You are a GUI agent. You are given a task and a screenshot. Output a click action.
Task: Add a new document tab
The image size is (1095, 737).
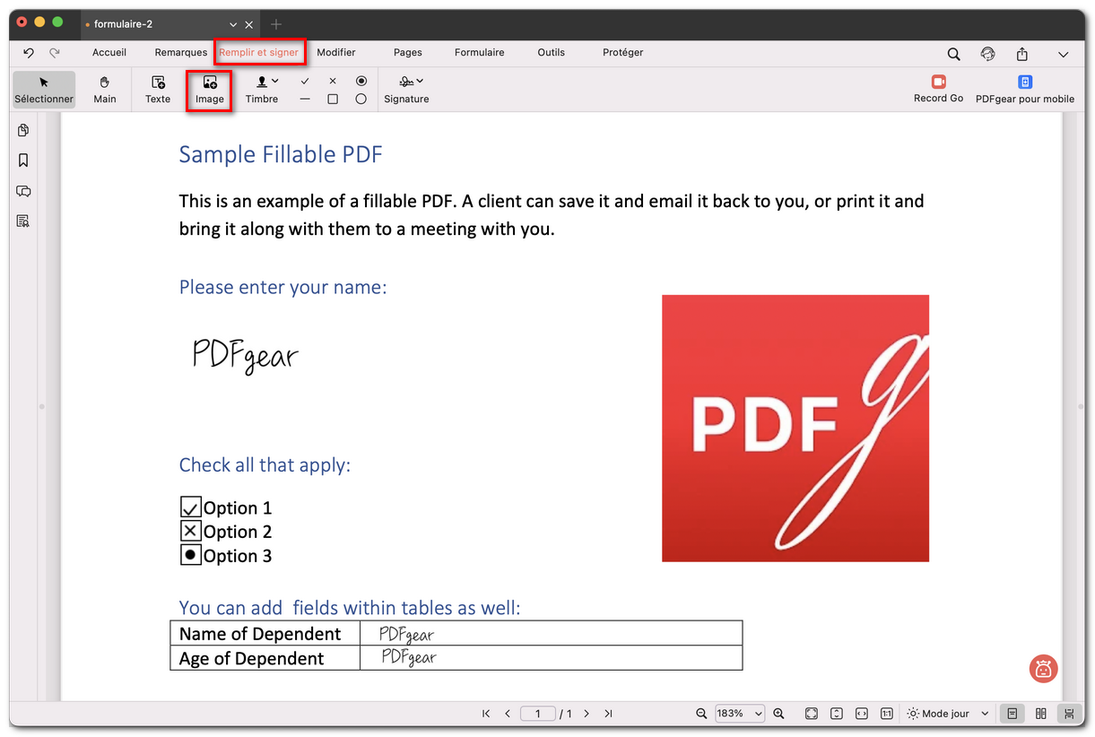[276, 24]
